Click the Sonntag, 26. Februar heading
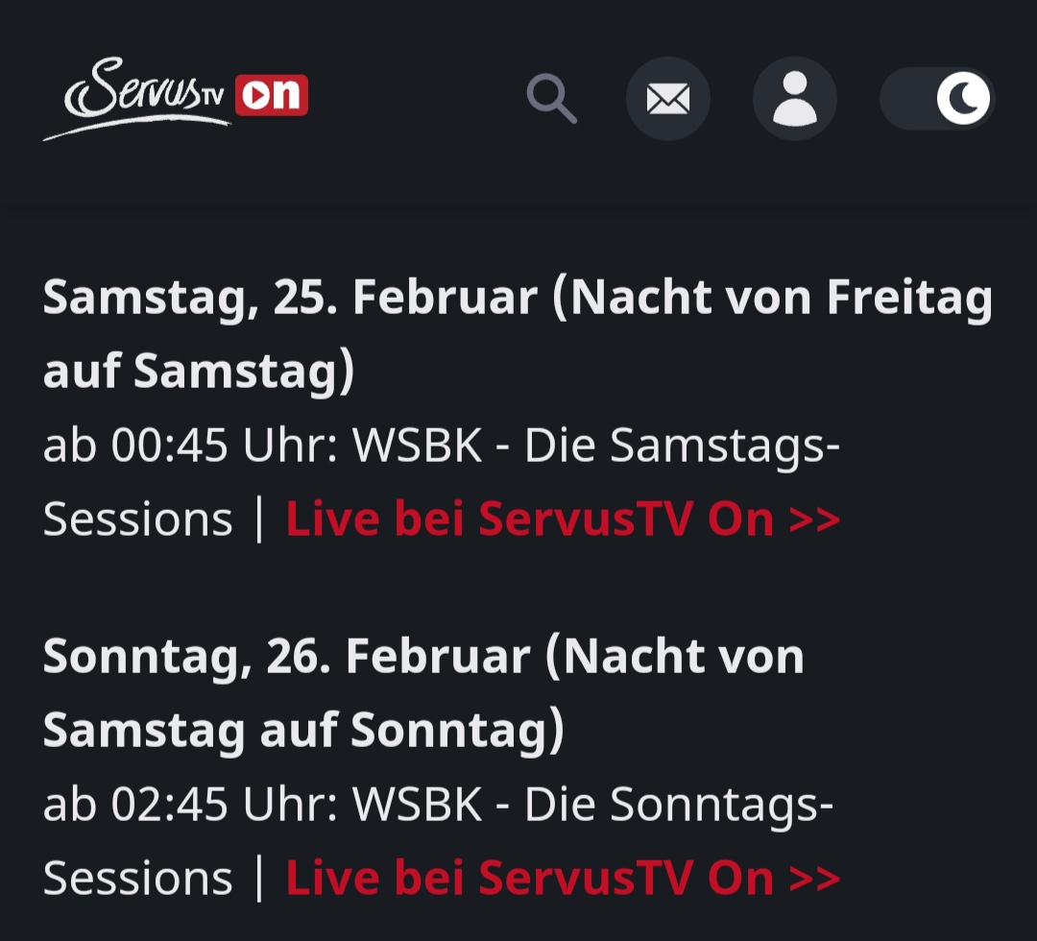 pos(286,658)
